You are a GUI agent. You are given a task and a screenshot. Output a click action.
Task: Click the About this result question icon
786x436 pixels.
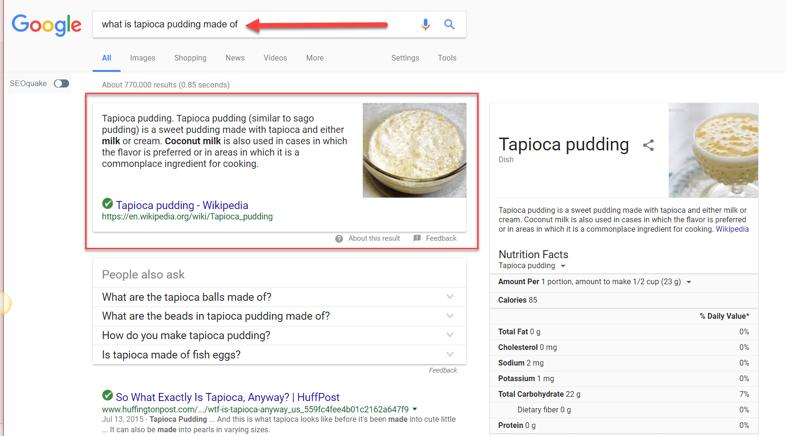[x=339, y=239]
